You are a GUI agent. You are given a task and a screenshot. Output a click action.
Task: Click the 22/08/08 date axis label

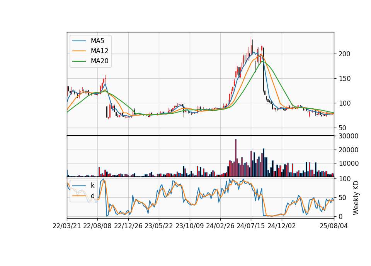click(x=97, y=226)
